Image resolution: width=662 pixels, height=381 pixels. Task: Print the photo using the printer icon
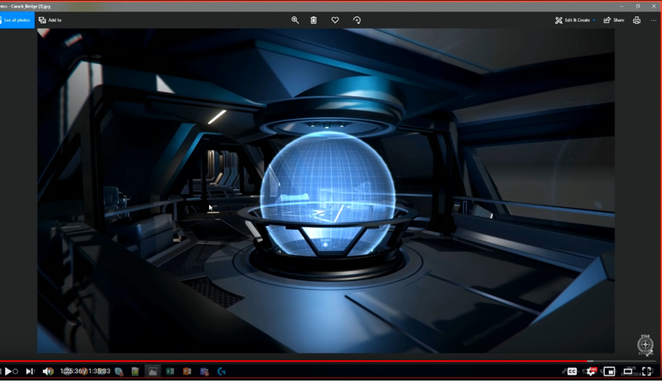(637, 20)
